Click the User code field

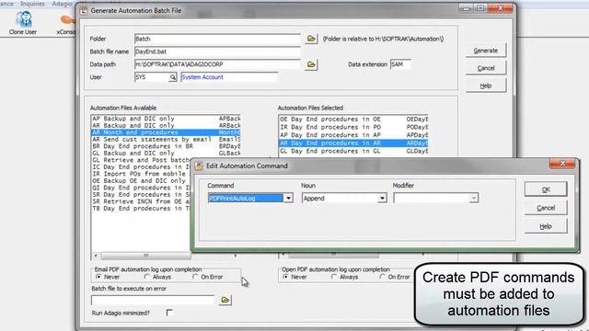coord(151,77)
